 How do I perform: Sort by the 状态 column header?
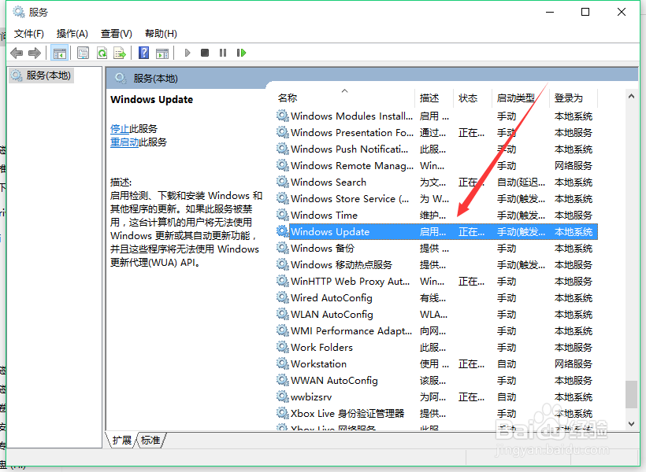coord(468,98)
